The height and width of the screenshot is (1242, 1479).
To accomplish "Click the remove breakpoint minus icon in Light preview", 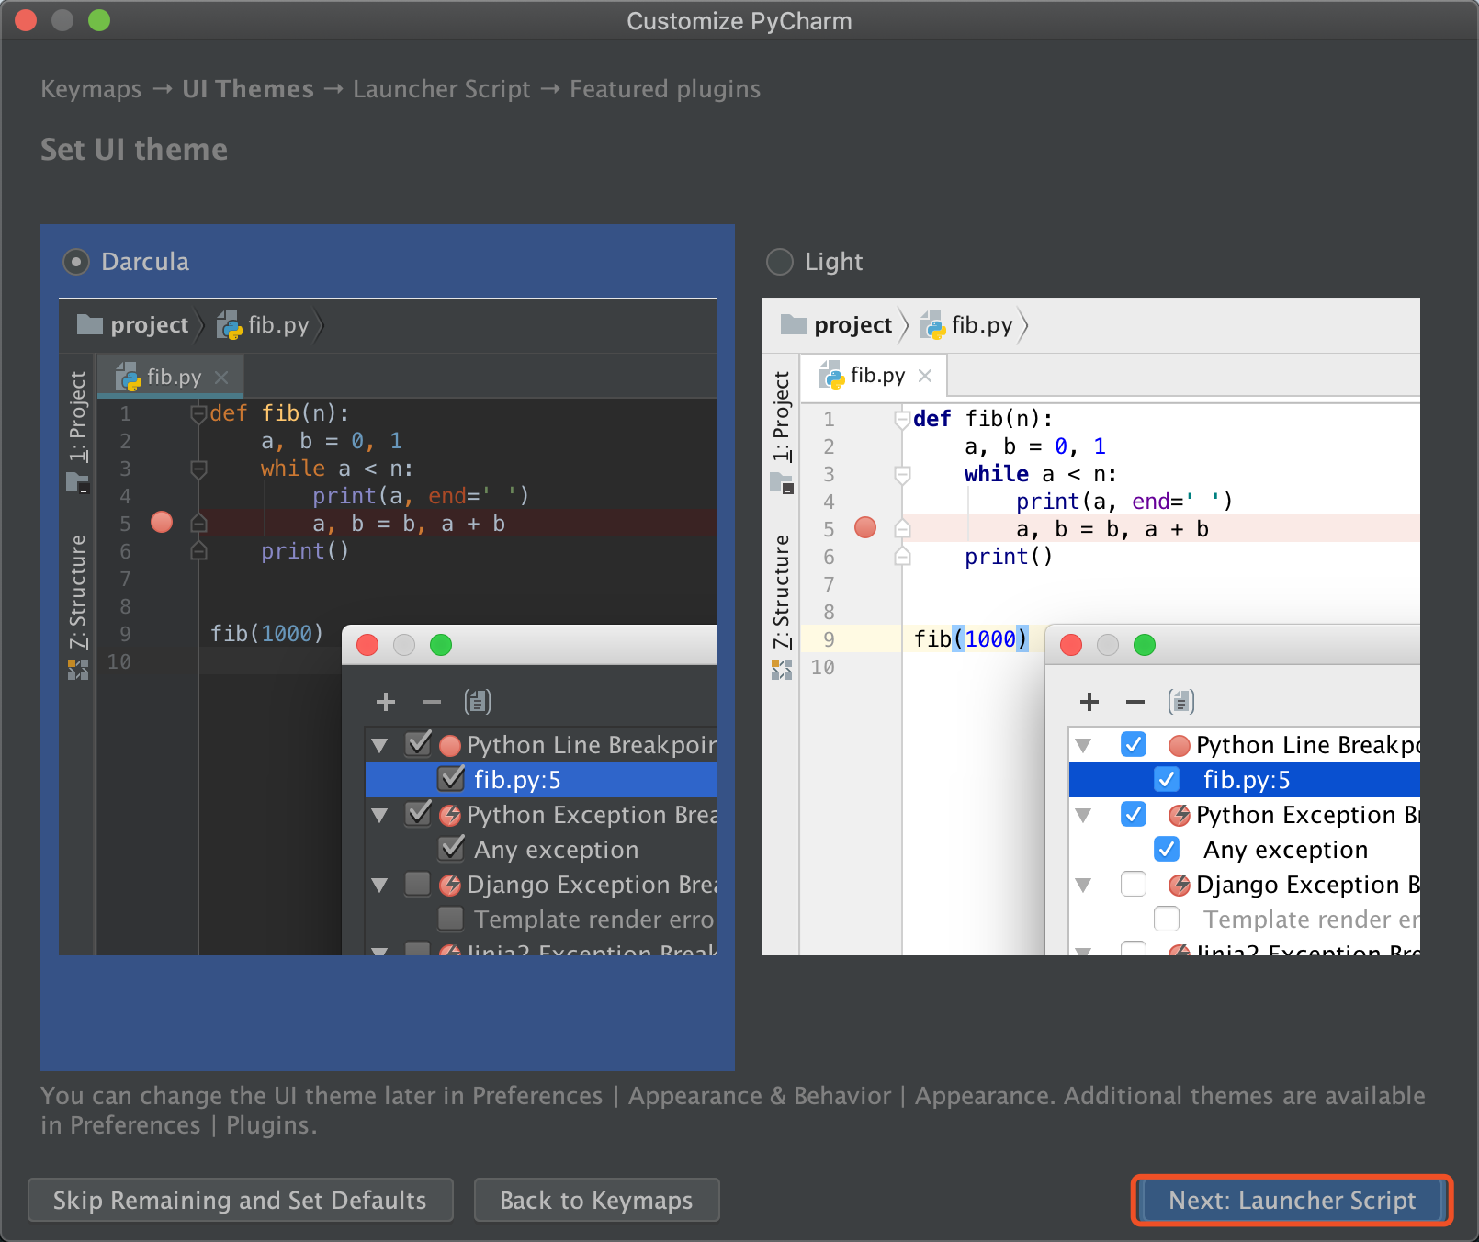I will [x=1135, y=702].
